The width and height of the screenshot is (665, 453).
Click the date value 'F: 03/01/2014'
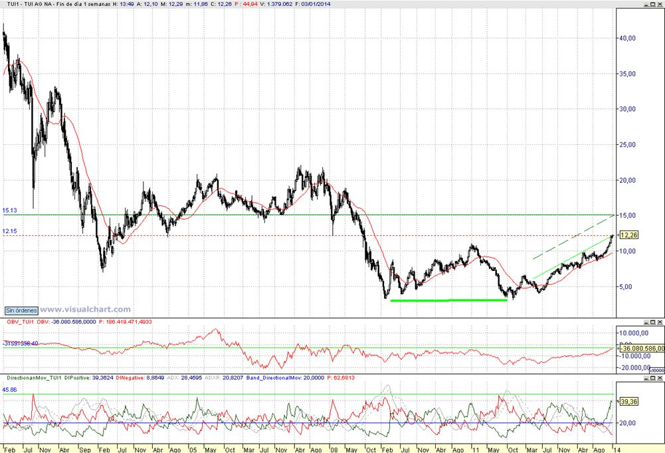[312, 4]
